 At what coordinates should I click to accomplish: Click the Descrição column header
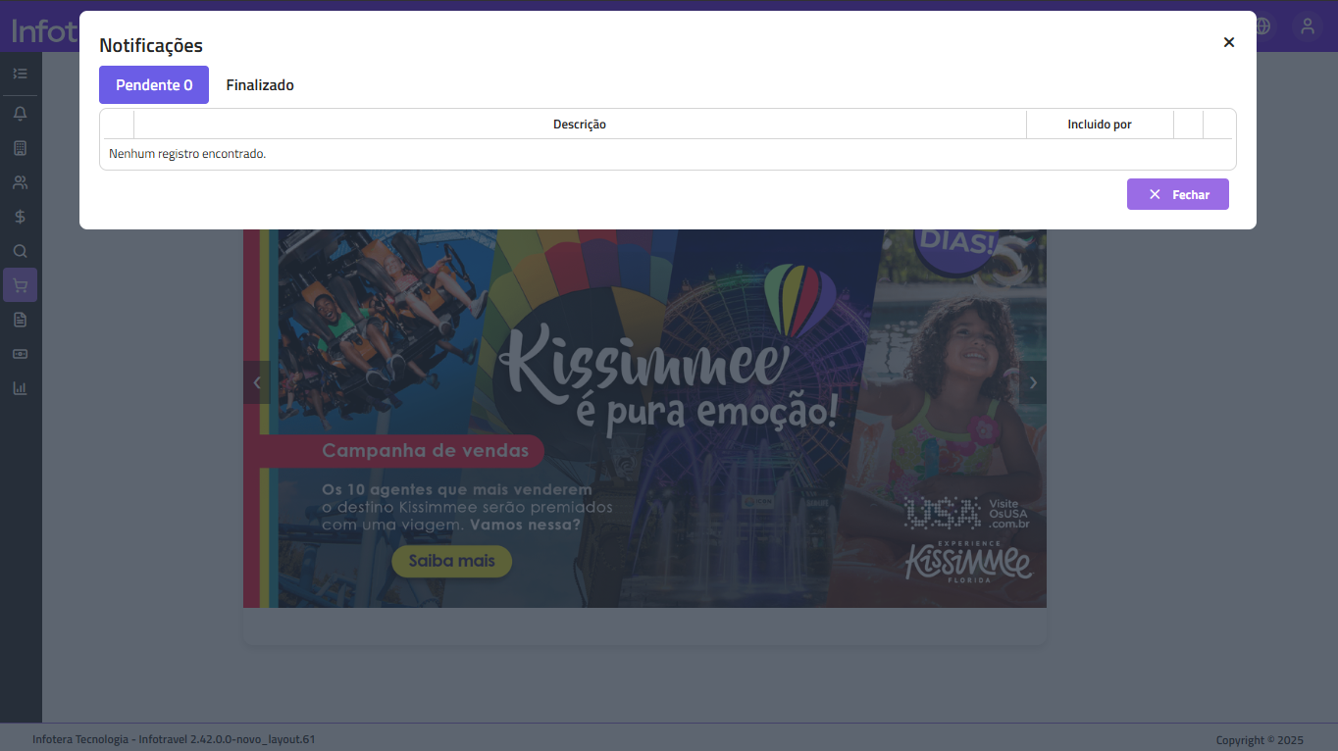[x=580, y=125]
